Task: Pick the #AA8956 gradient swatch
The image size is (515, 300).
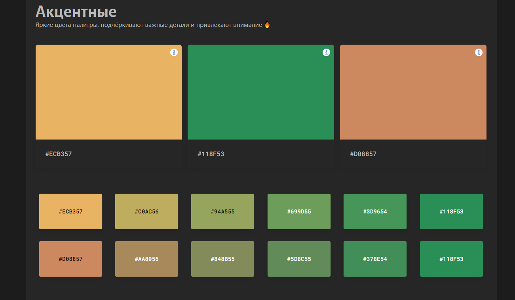Action: 146,259
